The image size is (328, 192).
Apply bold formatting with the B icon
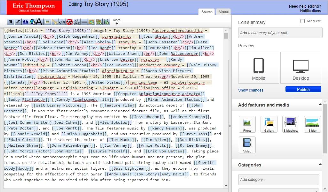click(x=11, y=22)
